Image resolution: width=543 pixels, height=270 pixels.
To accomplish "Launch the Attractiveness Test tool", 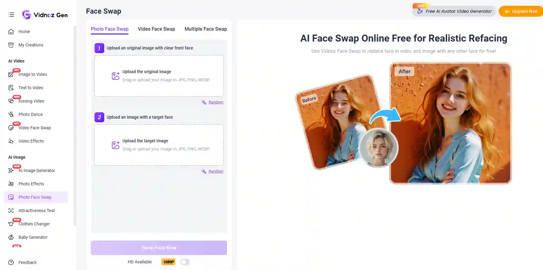I will pos(36,211).
